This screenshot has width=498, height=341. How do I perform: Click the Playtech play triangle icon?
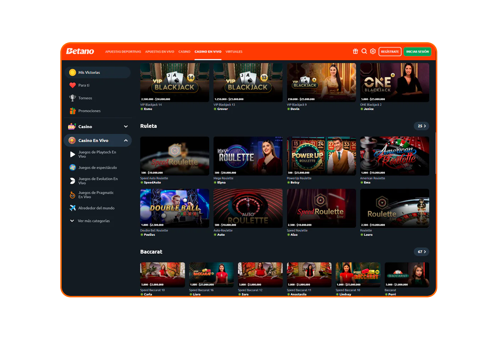[x=72, y=154]
